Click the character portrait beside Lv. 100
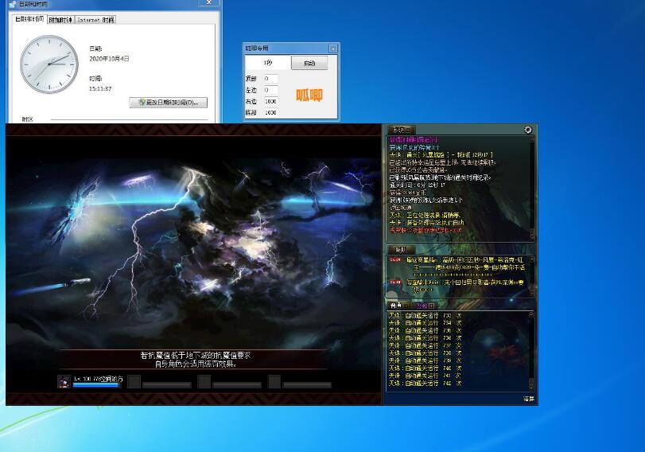Image resolution: width=645 pixels, height=452 pixels. [64, 382]
